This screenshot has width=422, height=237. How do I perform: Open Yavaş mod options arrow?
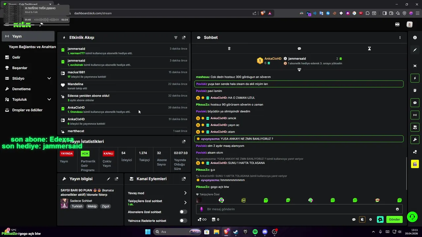pyautogui.click(x=185, y=193)
